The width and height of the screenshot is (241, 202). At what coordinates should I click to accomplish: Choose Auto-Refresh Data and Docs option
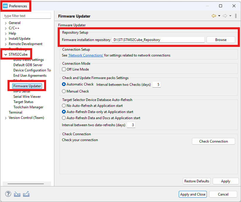pyautogui.click(x=64, y=118)
